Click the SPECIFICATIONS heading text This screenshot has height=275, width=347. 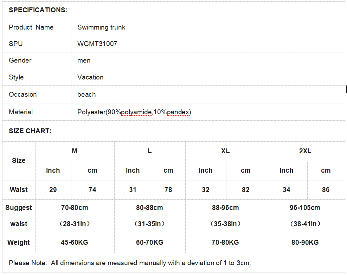38,10
